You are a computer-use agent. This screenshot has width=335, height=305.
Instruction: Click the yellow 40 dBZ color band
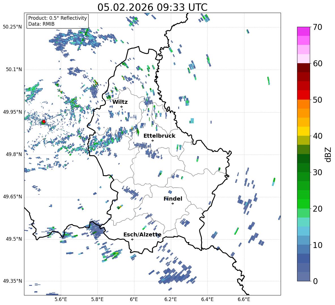303,131
